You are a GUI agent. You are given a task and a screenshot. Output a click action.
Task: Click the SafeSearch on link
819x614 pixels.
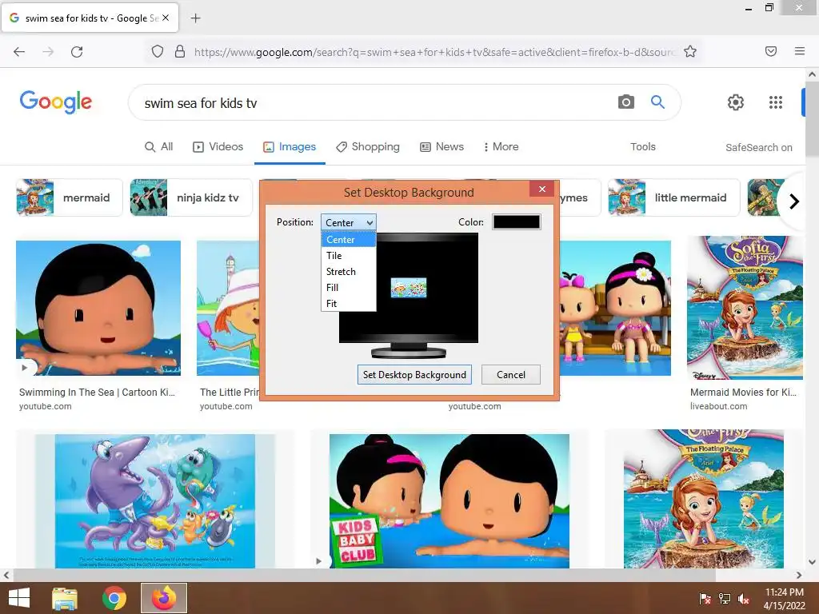(758, 148)
